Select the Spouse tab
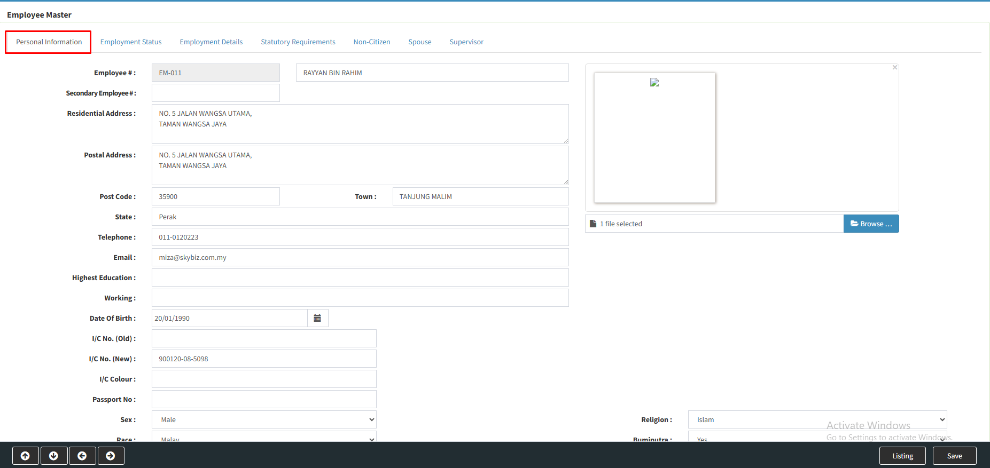Viewport: 990px width, 468px height. [x=419, y=42]
